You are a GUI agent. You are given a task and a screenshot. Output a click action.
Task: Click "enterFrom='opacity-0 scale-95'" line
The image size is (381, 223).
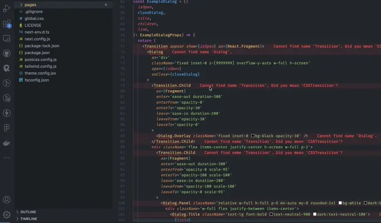pyautogui.click(x=195, y=170)
